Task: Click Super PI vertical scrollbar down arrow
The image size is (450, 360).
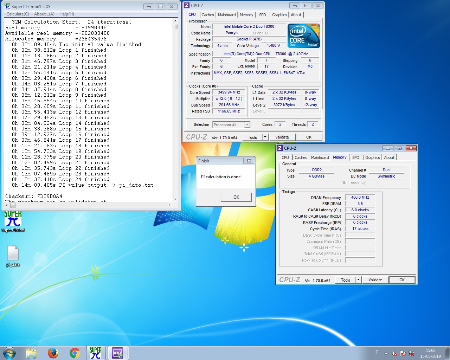Action: click(175, 199)
